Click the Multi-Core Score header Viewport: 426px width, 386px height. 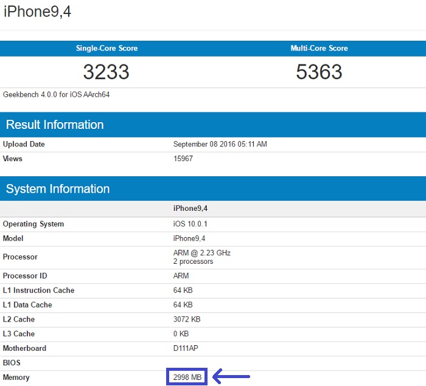tap(319, 48)
